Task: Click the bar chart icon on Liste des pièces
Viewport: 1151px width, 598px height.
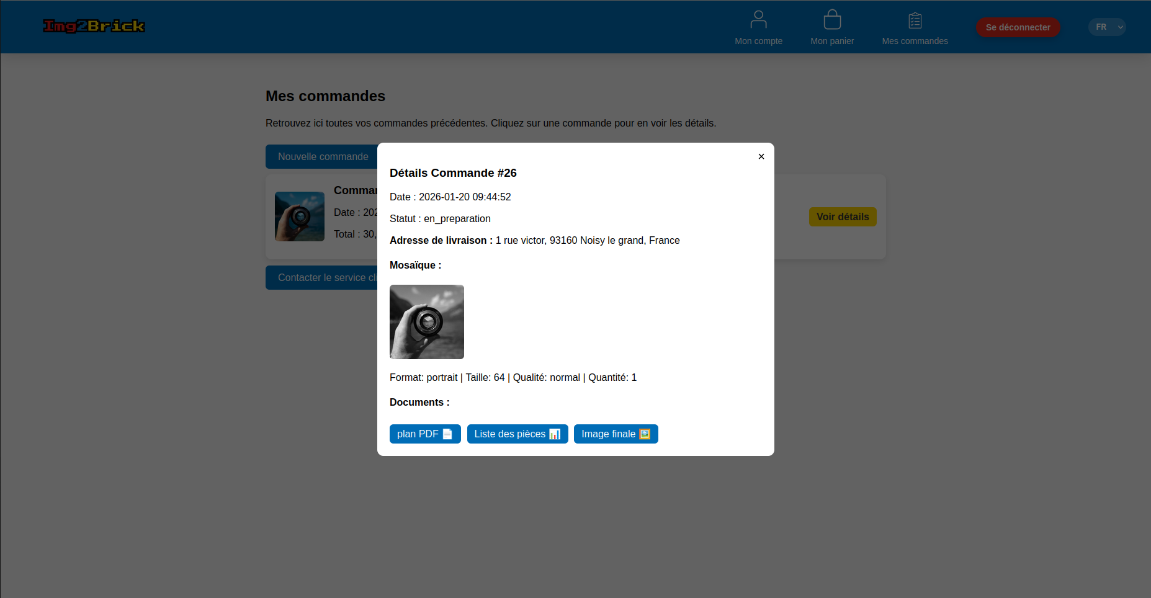Action: (x=555, y=434)
